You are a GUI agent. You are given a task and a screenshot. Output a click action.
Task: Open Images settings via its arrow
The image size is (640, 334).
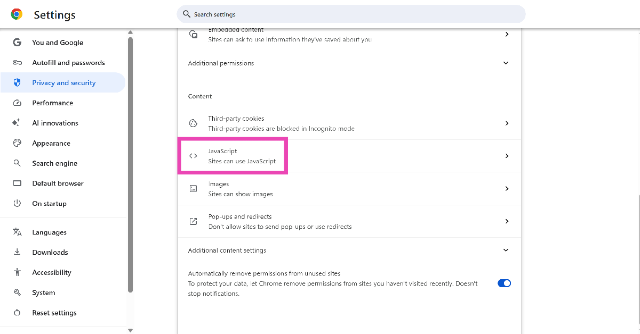click(x=506, y=189)
